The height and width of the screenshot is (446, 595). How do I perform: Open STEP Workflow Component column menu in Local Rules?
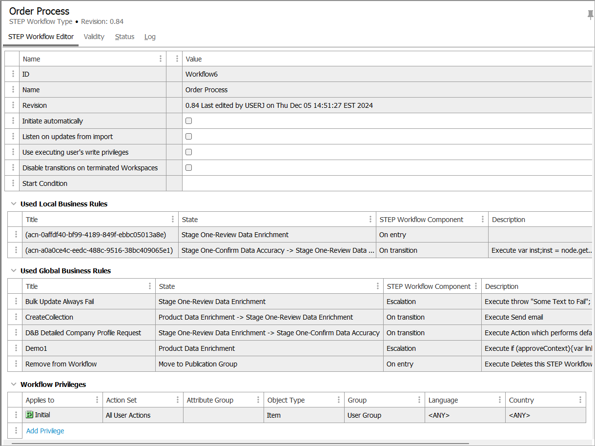click(x=482, y=220)
